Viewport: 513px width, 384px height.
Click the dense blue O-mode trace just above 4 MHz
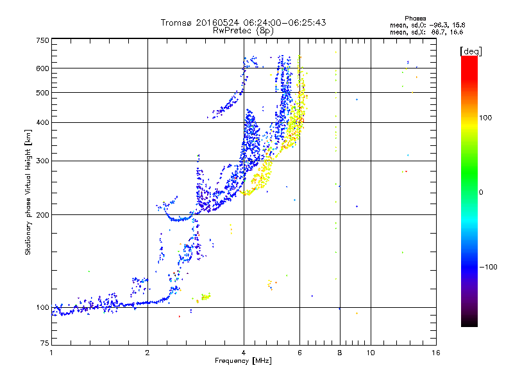click(x=251, y=140)
